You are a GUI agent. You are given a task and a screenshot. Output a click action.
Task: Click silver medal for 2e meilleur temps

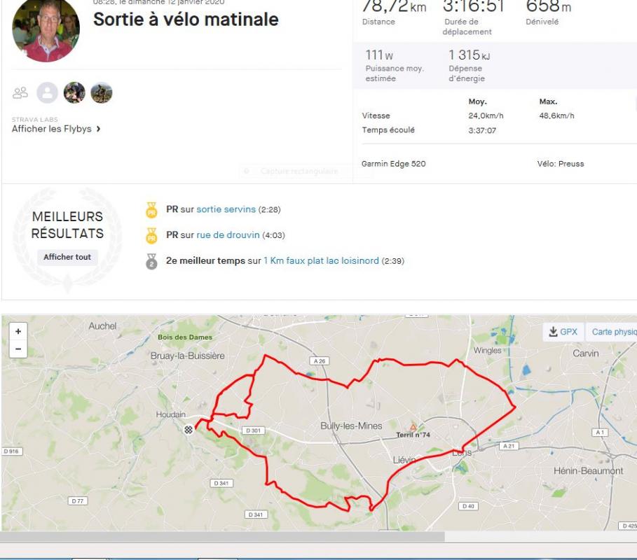[x=151, y=261]
